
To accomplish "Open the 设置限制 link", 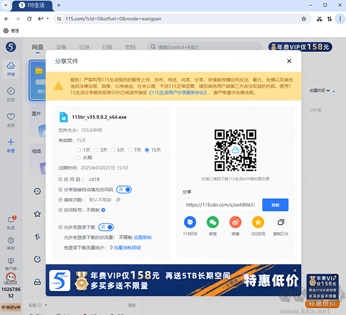I will pyautogui.click(x=142, y=237).
